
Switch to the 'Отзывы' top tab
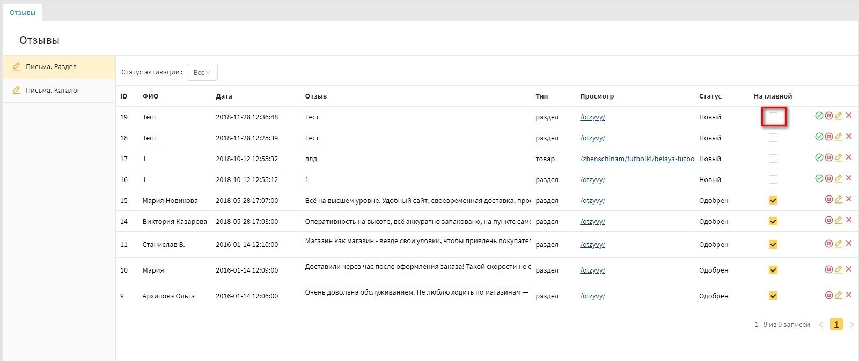coord(23,12)
